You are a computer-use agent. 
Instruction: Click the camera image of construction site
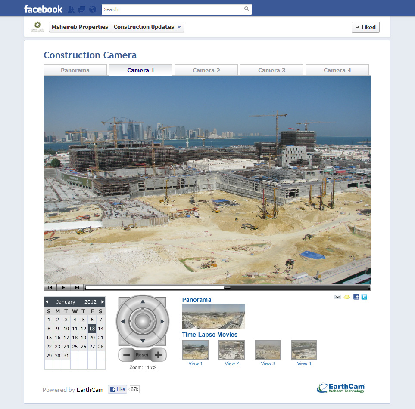(x=207, y=180)
